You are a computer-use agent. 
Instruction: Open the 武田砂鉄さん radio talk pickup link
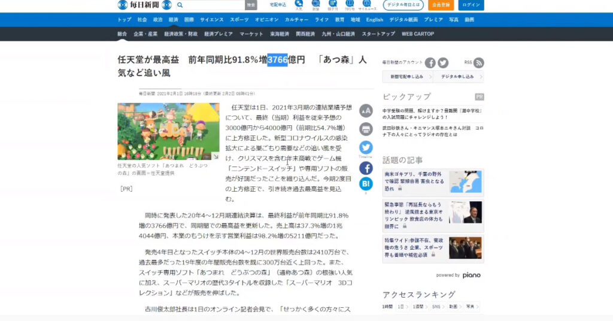(433, 131)
